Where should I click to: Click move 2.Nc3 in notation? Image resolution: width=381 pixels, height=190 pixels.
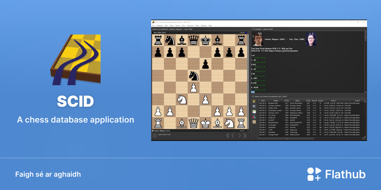[x=254, y=64]
